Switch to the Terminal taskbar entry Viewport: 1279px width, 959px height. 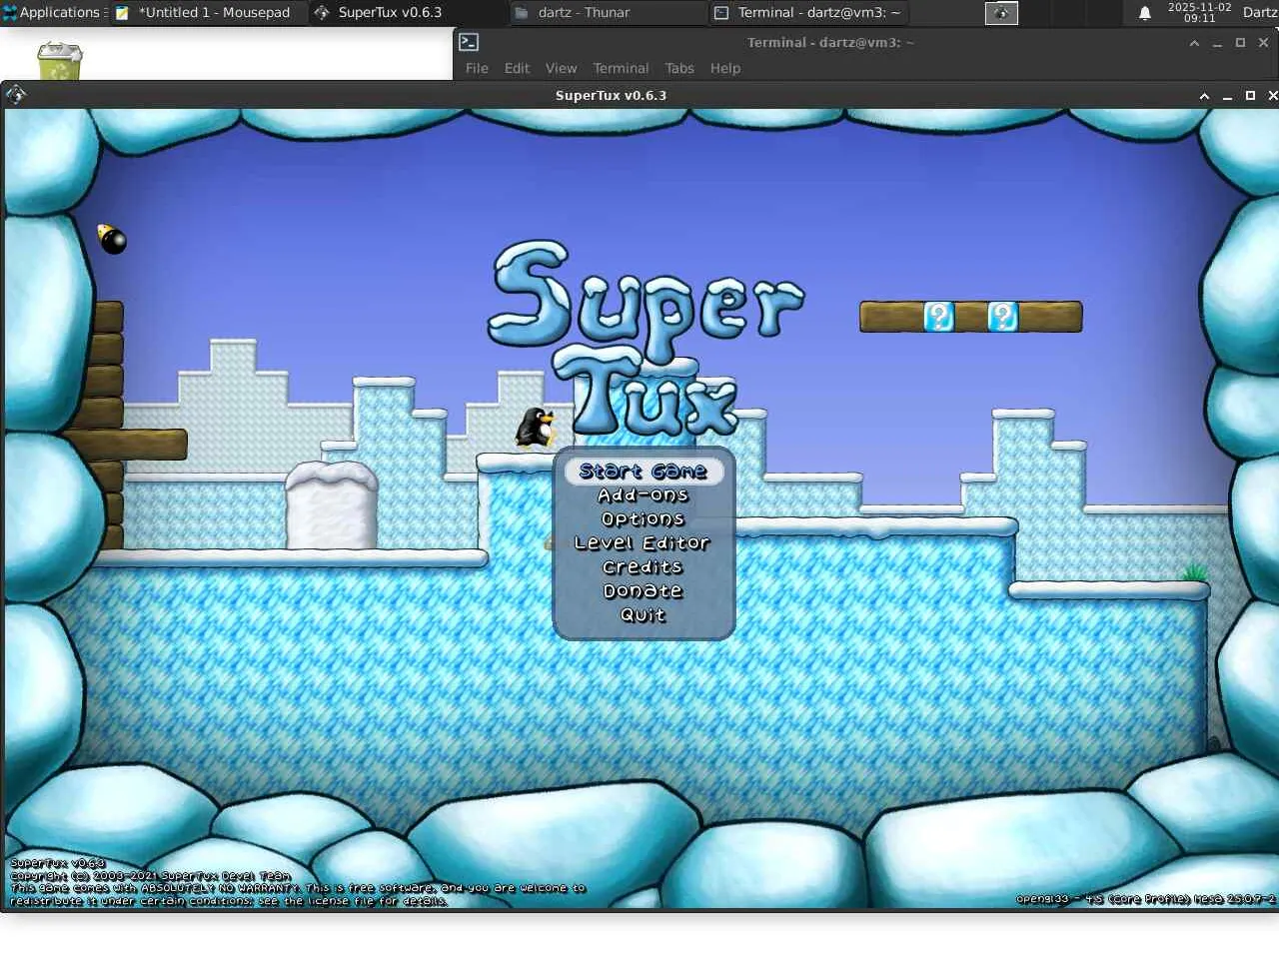tap(807, 12)
